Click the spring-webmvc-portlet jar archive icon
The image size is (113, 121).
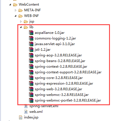(x=31, y=100)
